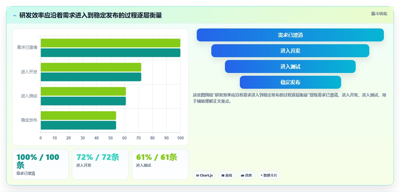Click the light green 进入开发 chart bar
Image resolution: width=400 pixels, height=192 pixels.
[91, 67]
